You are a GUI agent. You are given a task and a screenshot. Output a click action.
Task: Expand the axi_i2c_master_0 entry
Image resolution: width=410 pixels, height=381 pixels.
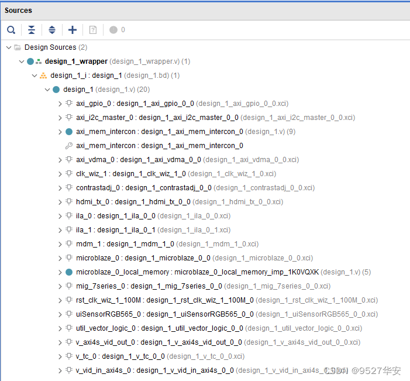coord(60,118)
